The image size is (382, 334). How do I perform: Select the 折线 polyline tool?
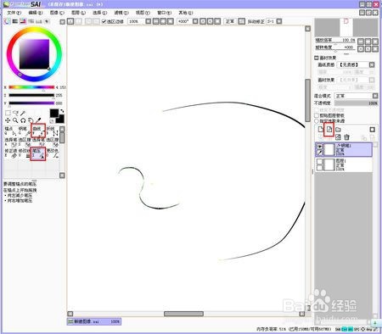click(53, 131)
